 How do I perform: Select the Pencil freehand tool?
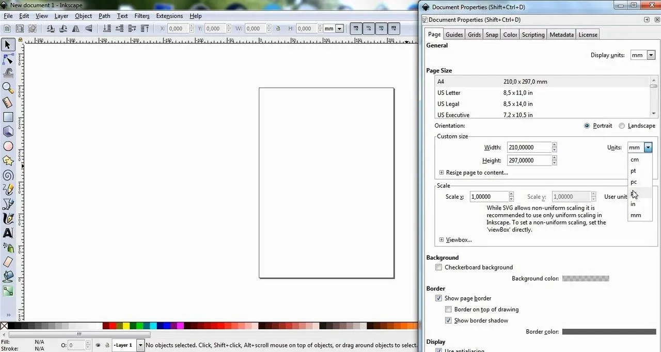pyautogui.click(x=8, y=189)
